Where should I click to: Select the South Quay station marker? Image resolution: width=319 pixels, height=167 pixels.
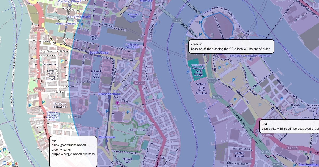99,56
